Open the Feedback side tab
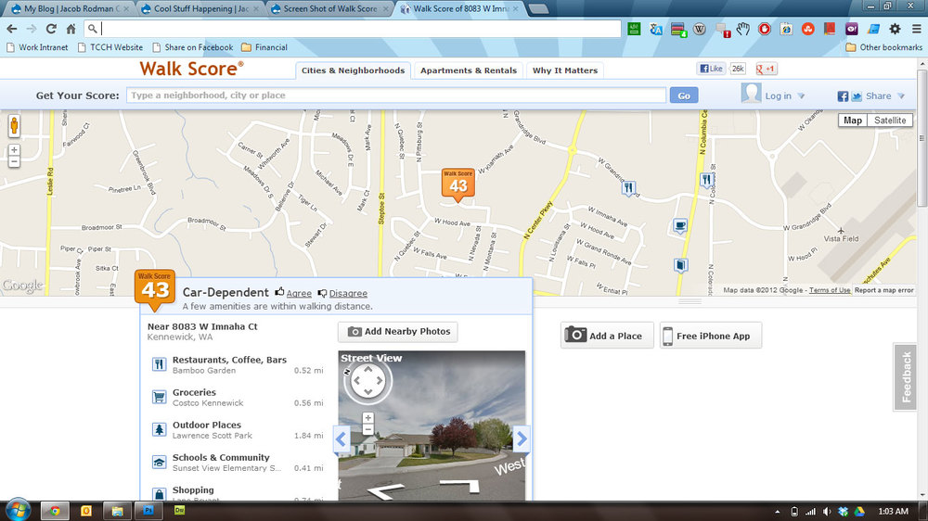Viewport: 928px width, 521px height. coord(906,377)
